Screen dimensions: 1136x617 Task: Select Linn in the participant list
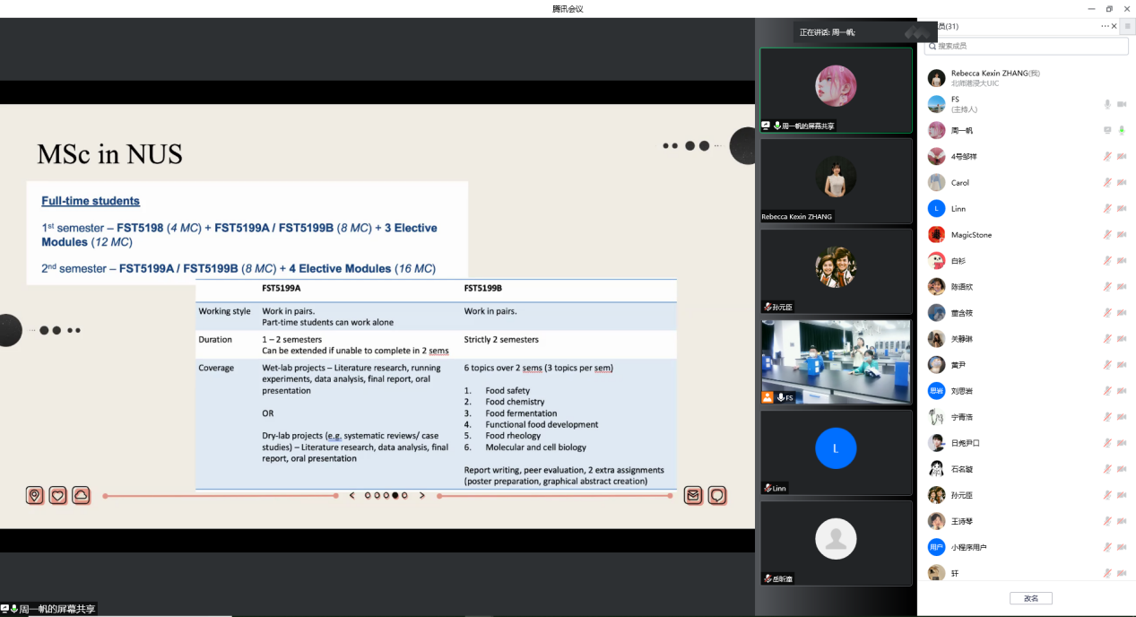tap(958, 209)
